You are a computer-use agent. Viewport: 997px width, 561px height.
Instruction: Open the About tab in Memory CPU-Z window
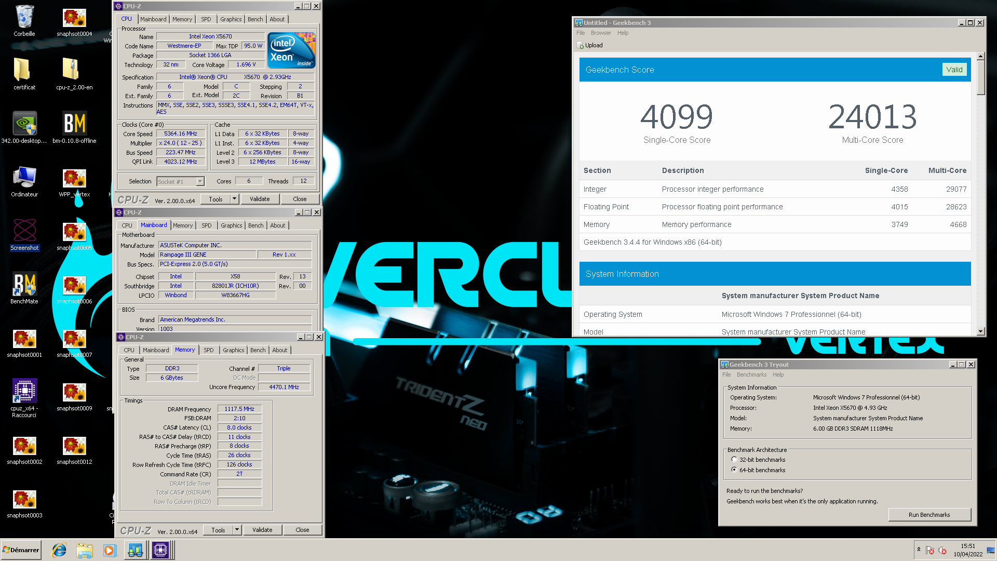279,350
